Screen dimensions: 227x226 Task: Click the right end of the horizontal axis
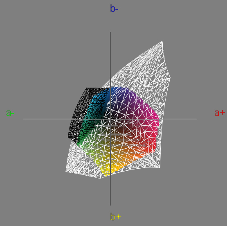point(196,119)
